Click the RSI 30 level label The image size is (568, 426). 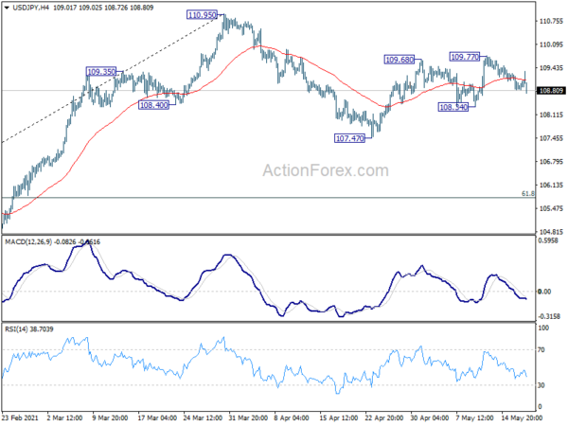(541, 385)
